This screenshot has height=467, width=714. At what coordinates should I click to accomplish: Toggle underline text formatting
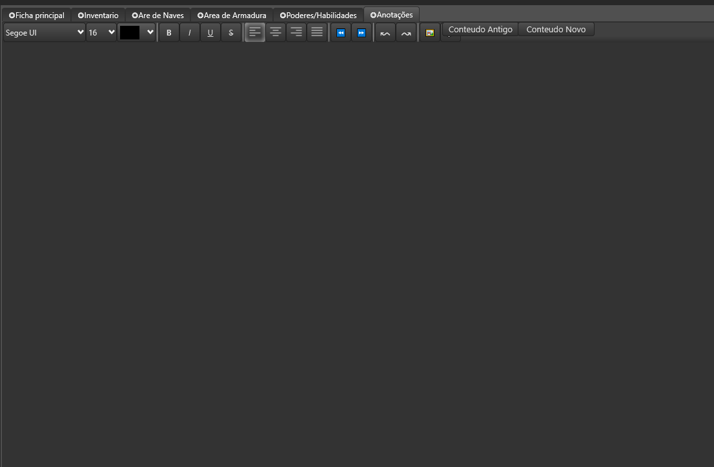click(210, 32)
